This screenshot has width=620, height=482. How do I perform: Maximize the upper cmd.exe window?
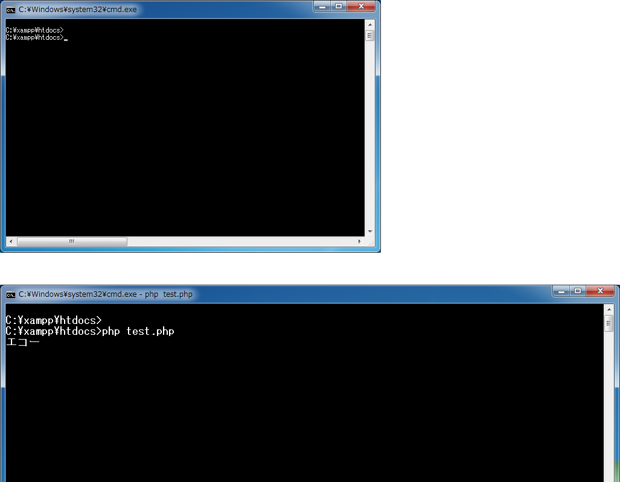[339, 6]
